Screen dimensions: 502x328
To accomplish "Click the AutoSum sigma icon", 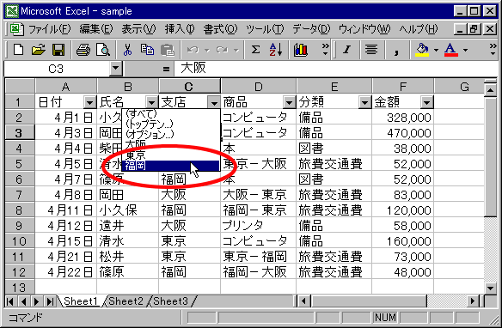I will pos(255,50).
